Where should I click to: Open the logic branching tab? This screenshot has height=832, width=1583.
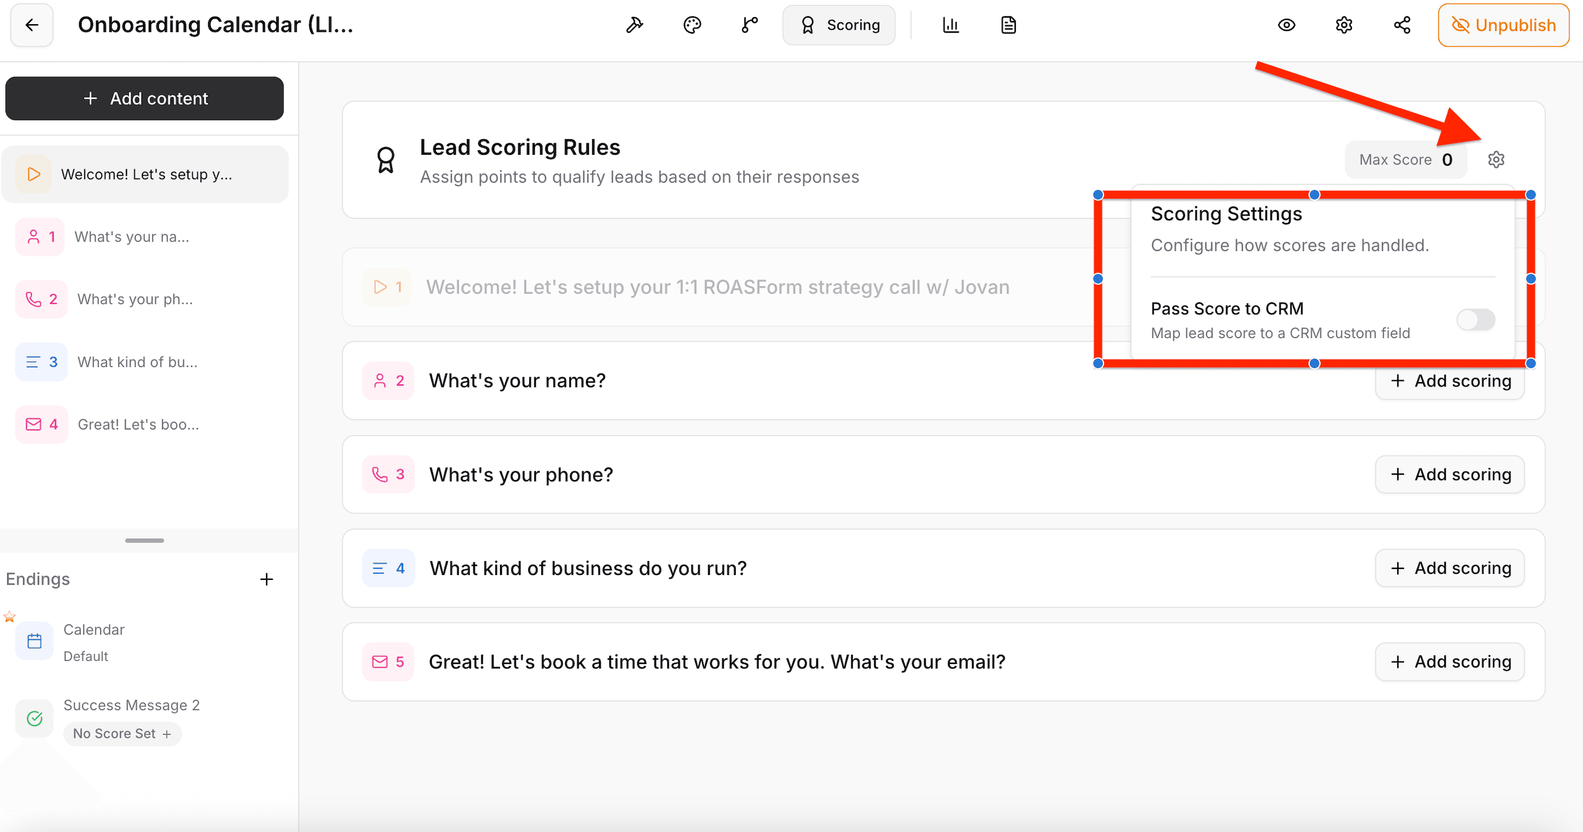pyautogui.click(x=750, y=25)
